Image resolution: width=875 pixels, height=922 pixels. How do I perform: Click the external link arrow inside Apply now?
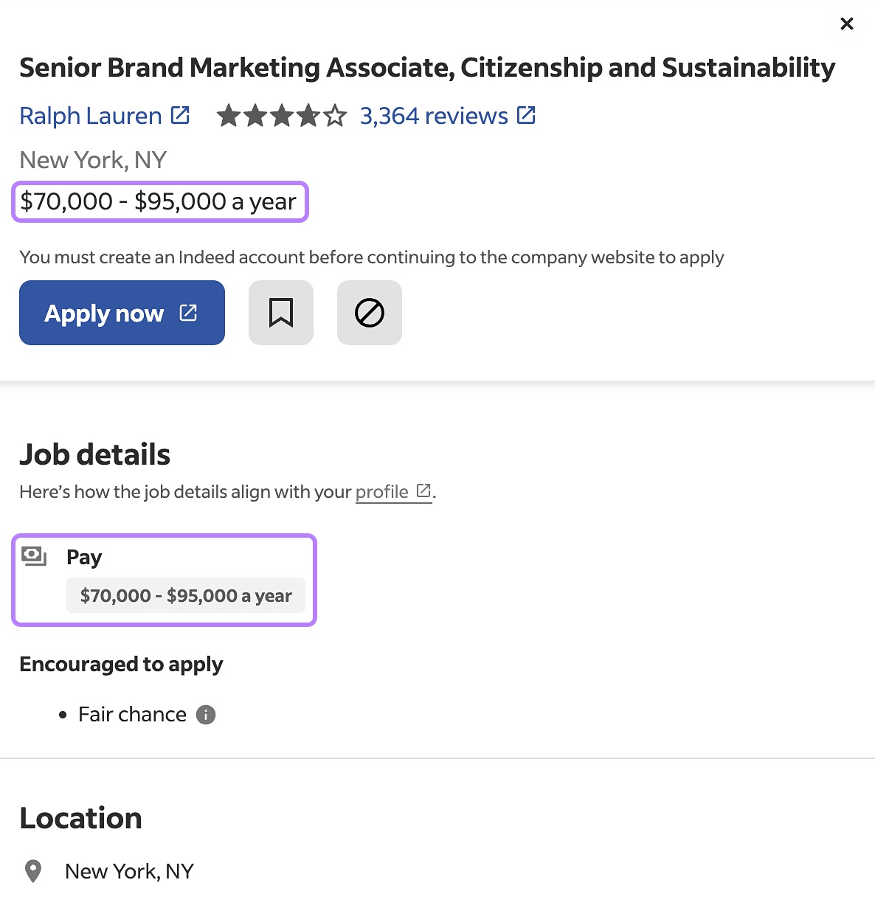pos(188,313)
